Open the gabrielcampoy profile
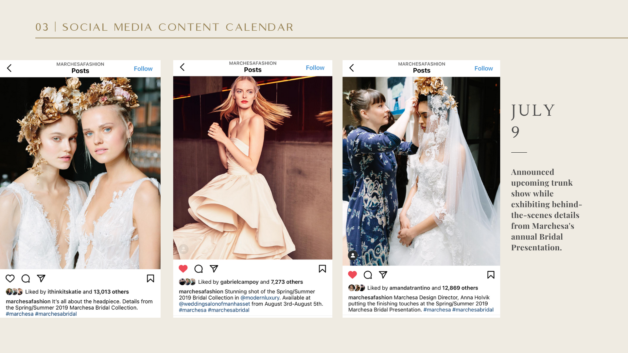This screenshot has height=353, width=628. click(x=239, y=282)
